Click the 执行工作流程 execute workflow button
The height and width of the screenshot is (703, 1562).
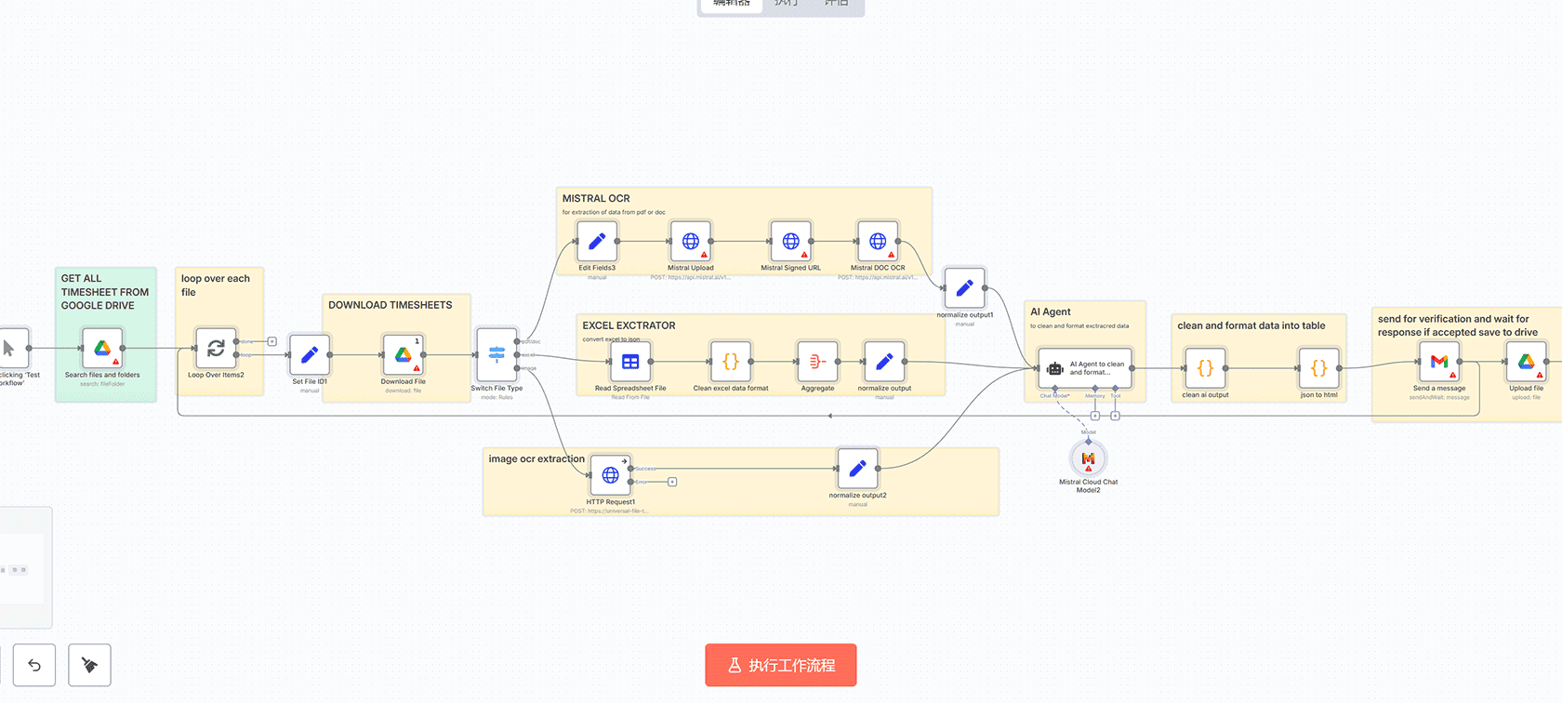[780, 665]
